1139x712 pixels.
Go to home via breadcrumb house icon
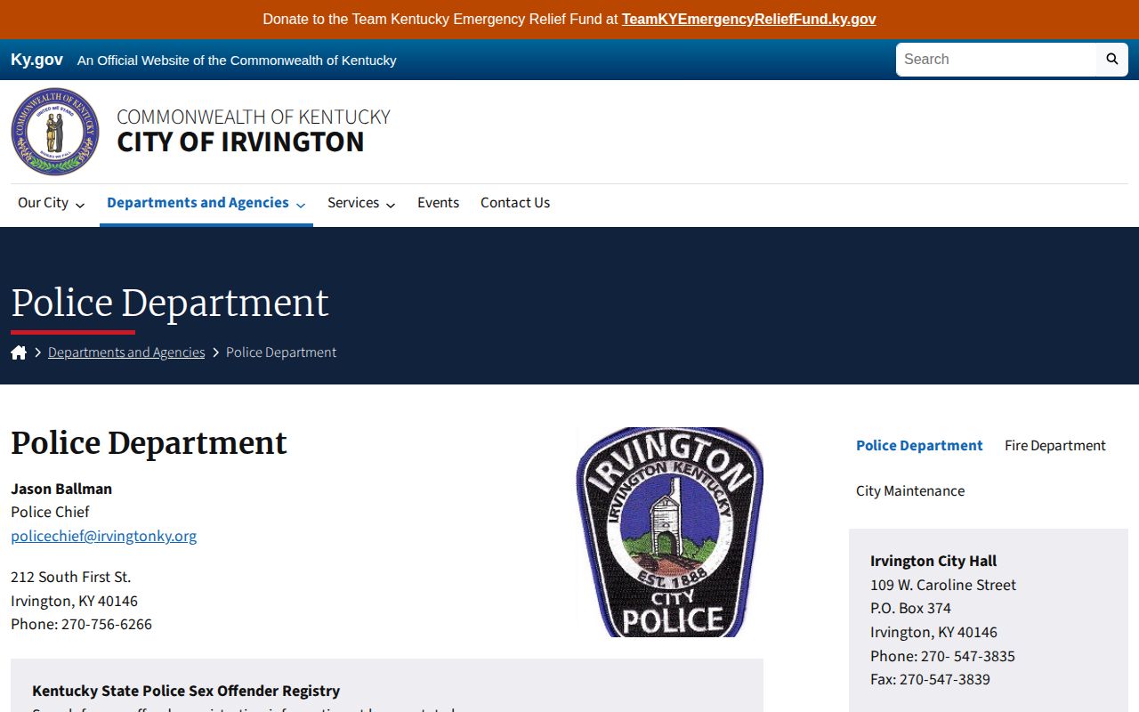(19, 352)
